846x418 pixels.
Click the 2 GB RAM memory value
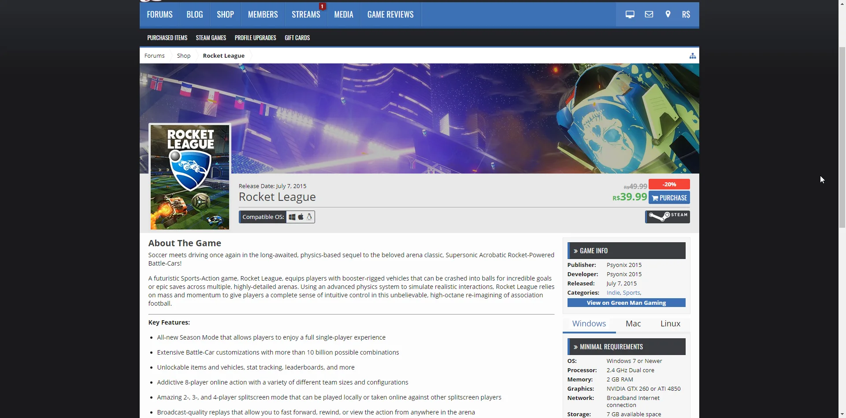620,380
